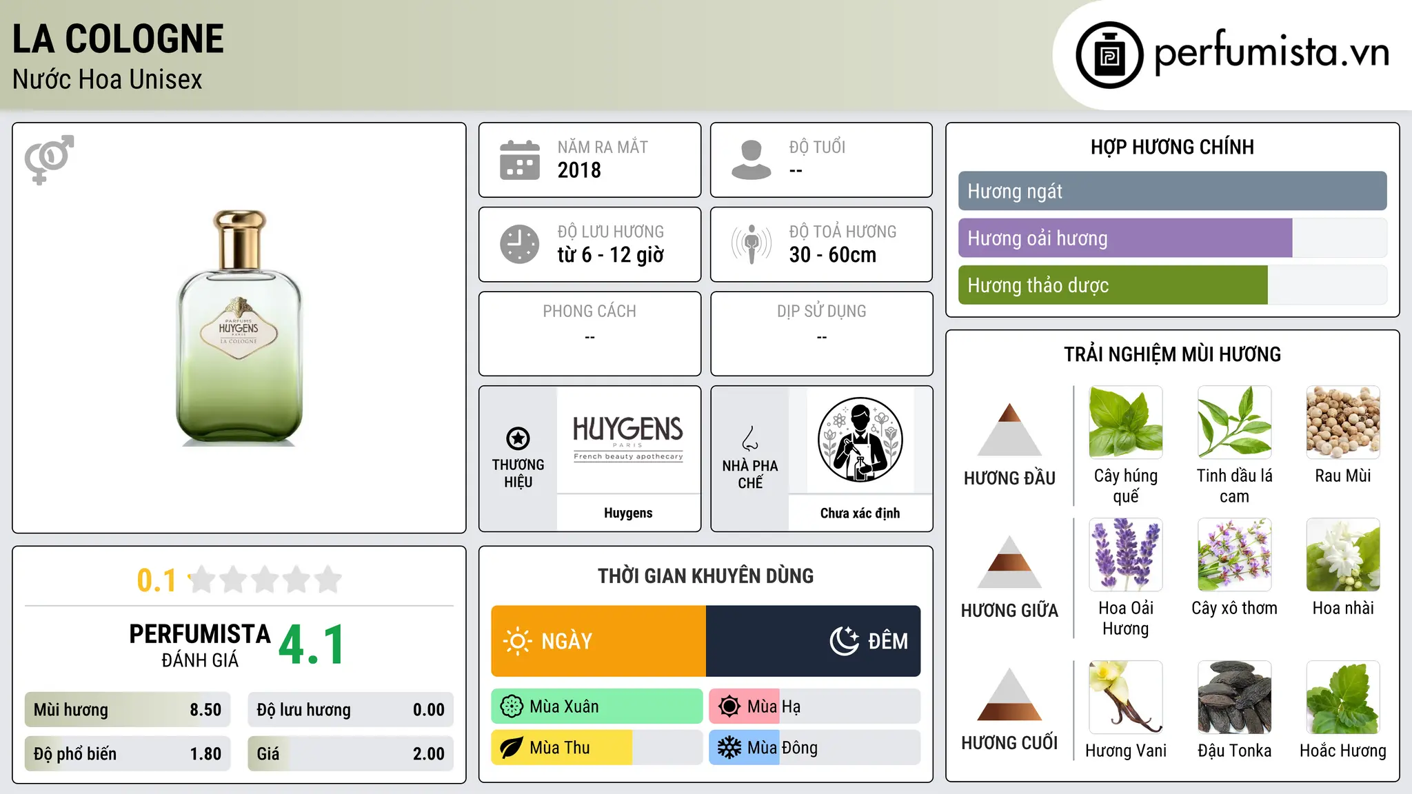
Task: Click the Mùi hương 8.50 score bar
Action: (x=128, y=710)
